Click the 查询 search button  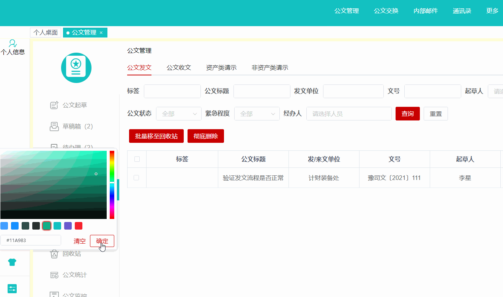point(408,114)
